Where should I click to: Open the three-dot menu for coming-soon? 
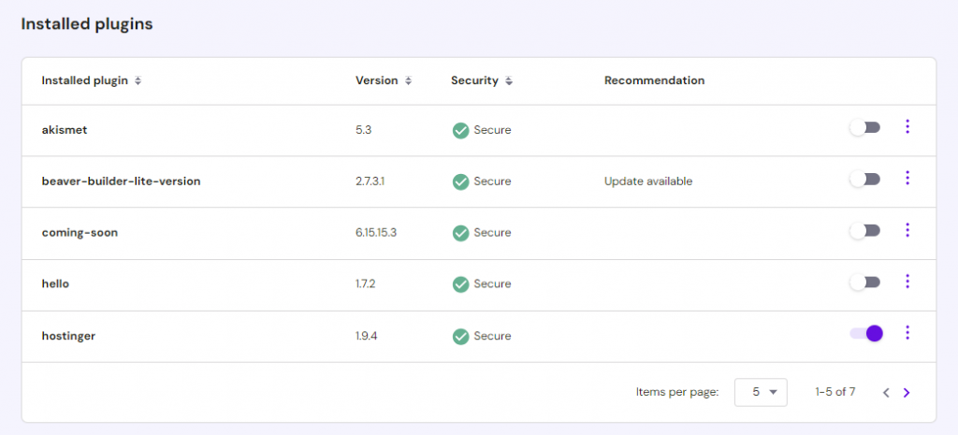[x=907, y=230]
